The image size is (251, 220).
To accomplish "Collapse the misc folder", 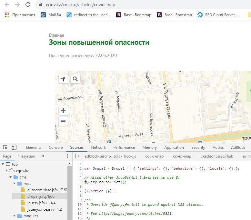I will click(15, 183).
